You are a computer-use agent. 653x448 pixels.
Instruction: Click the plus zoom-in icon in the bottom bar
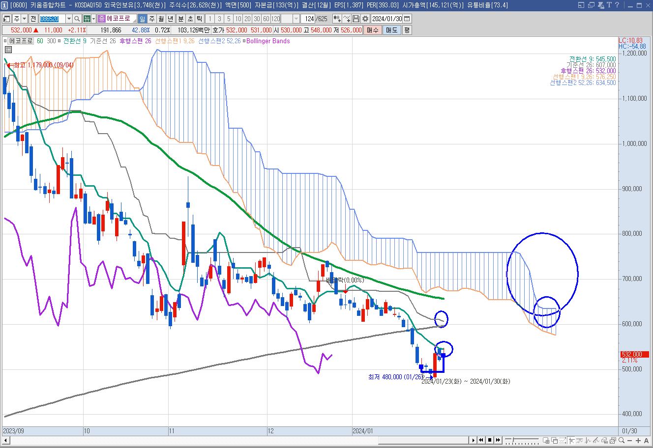[x=638, y=440]
